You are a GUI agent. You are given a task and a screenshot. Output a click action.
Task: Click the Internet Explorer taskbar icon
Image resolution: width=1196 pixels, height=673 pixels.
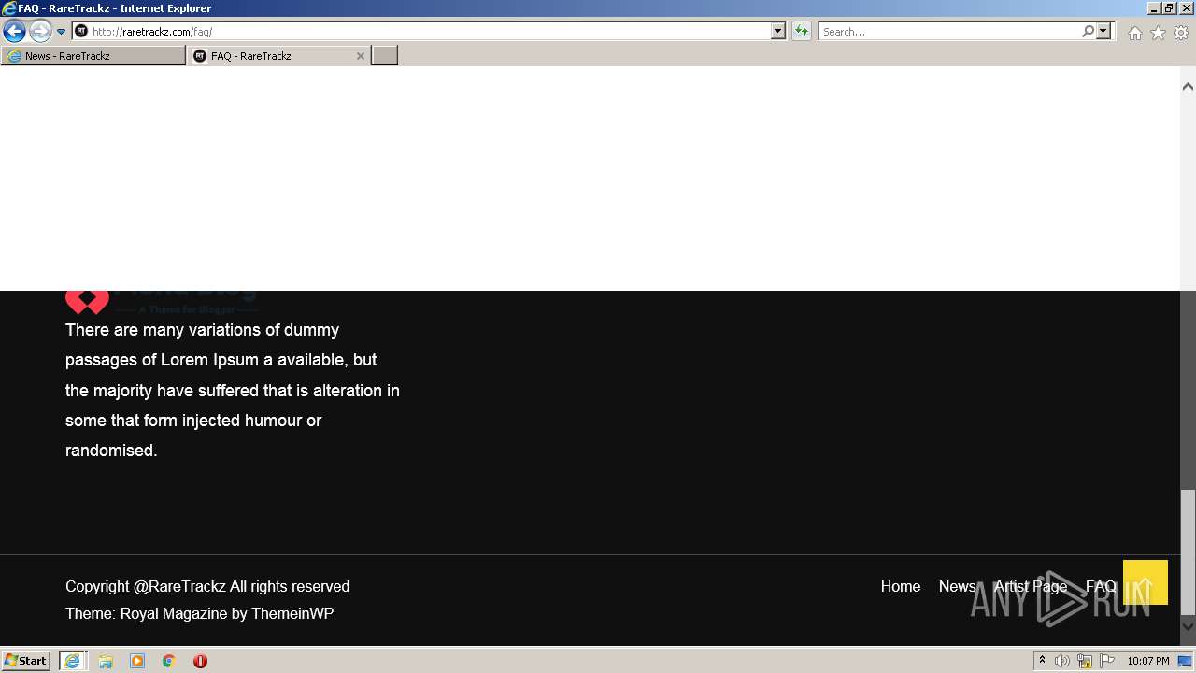click(x=73, y=661)
